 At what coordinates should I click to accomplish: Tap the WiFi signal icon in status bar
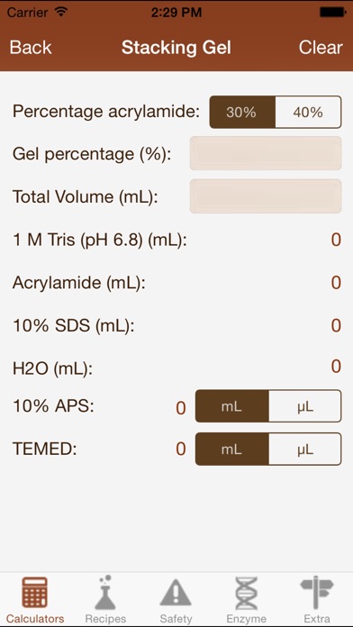[60, 13]
